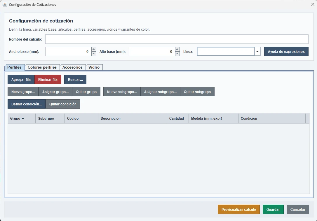Open the Vidrio tab

tap(94, 67)
